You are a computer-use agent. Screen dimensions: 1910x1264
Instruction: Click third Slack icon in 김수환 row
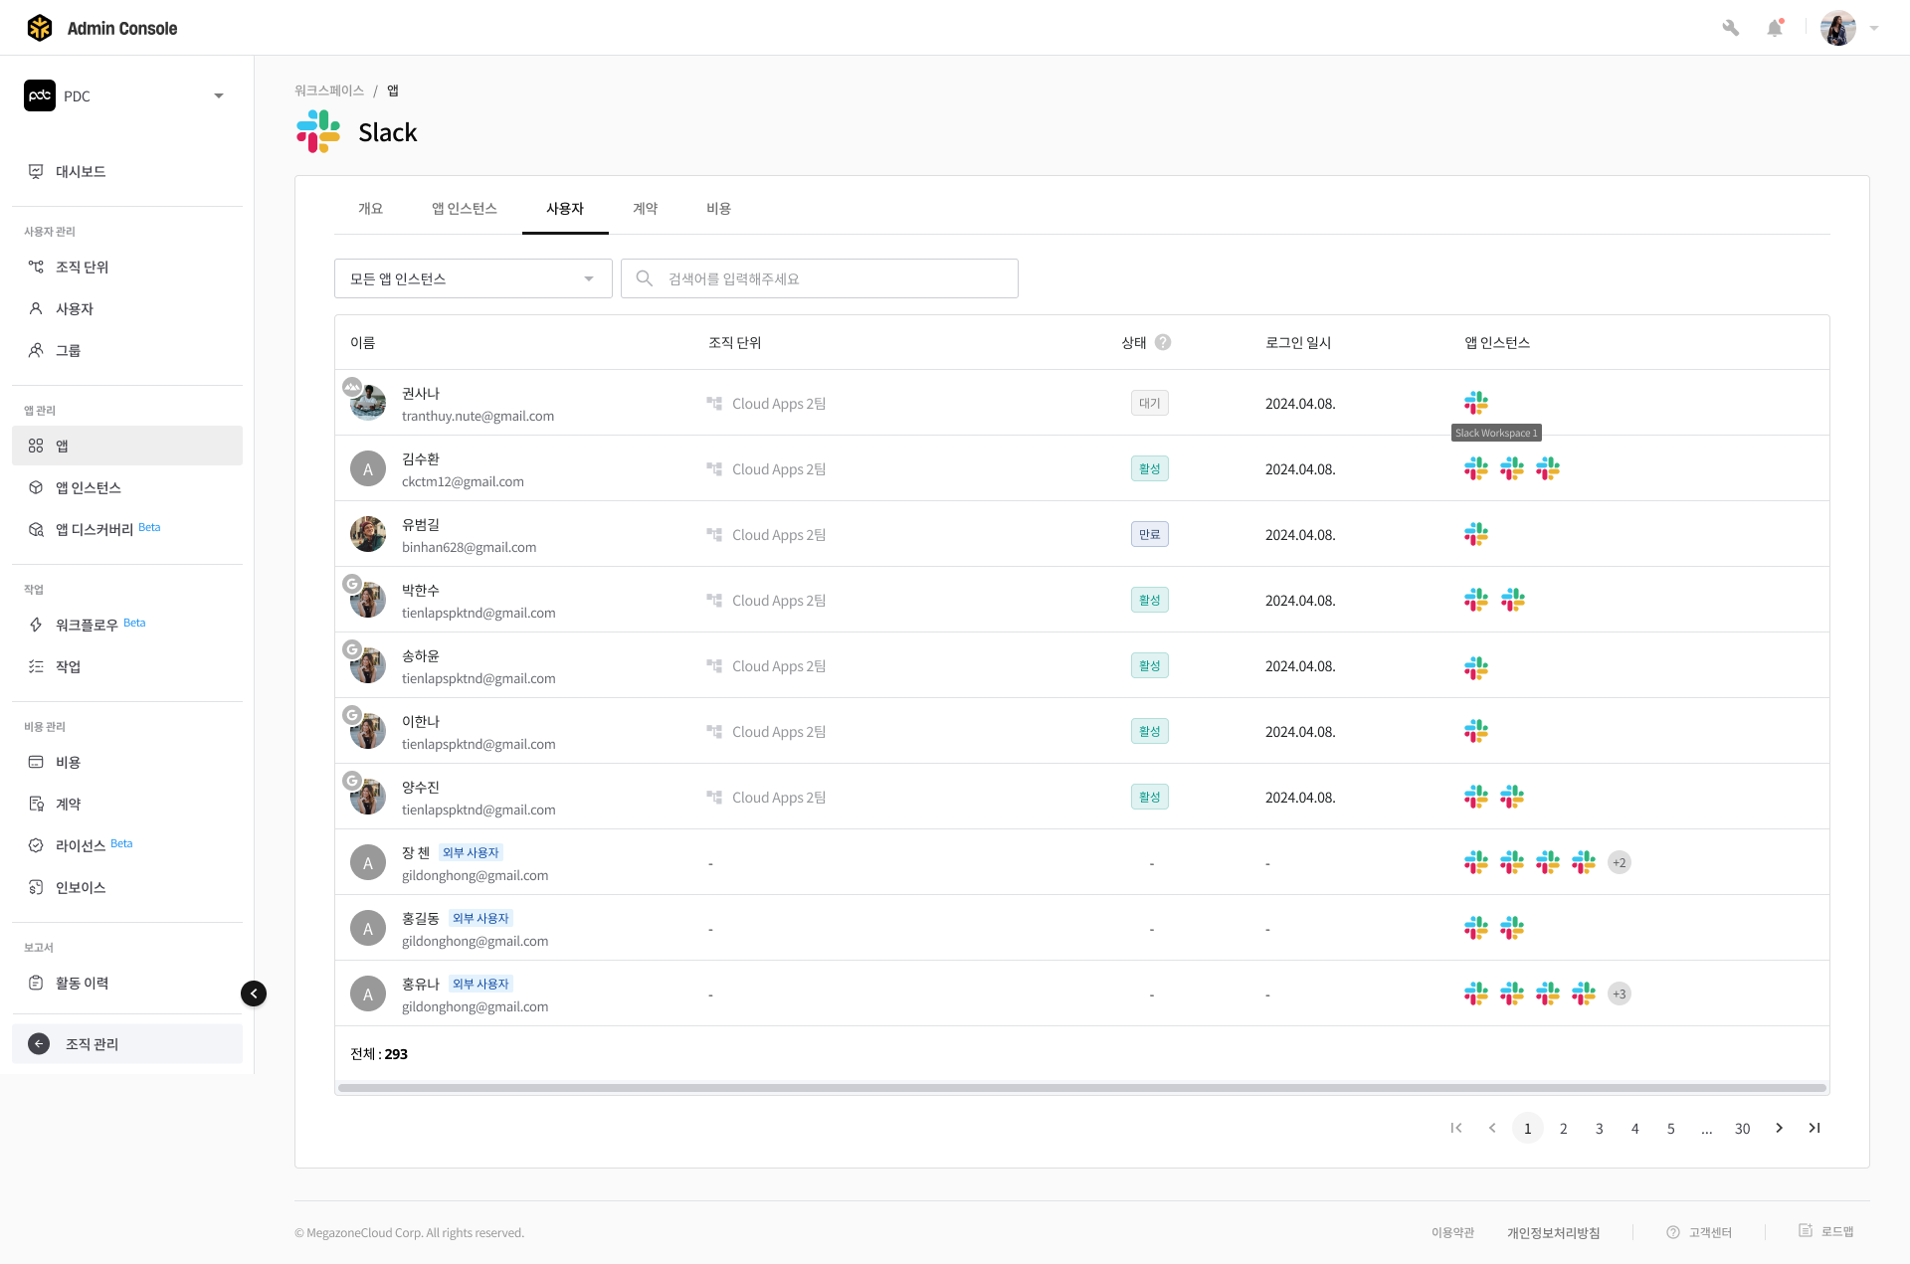[x=1548, y=468]
